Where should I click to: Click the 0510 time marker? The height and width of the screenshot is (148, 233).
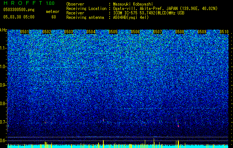pos(224,32)
